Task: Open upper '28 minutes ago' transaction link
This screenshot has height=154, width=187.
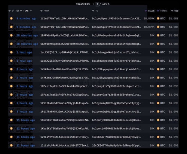Action: click(27, 36)
